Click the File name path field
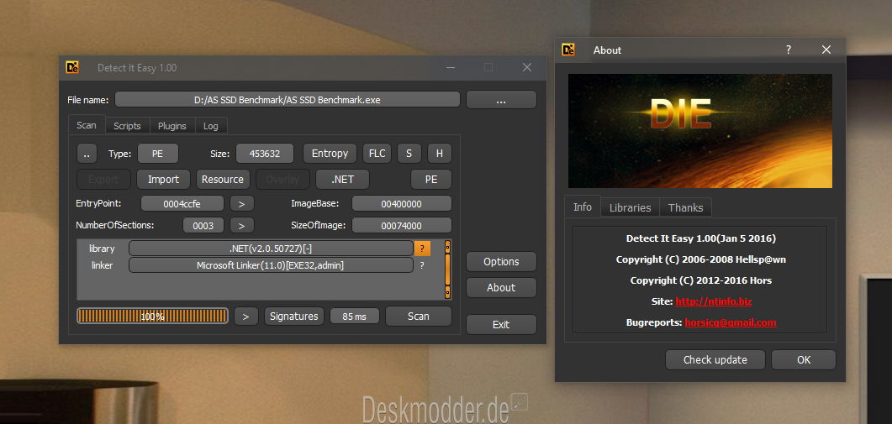 (288, 100)
